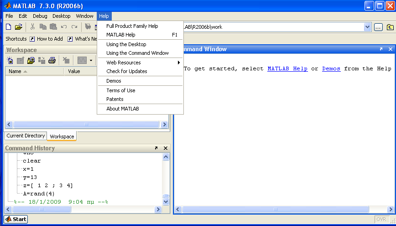Sort Workspace by Name column

tap(34, 71)
